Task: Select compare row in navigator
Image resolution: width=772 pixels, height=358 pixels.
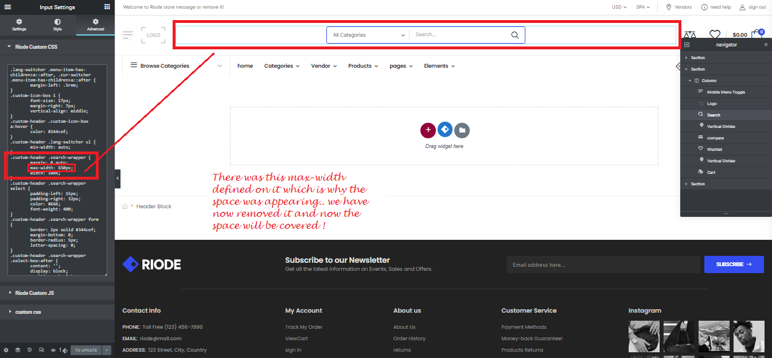Action: (726, 138)
